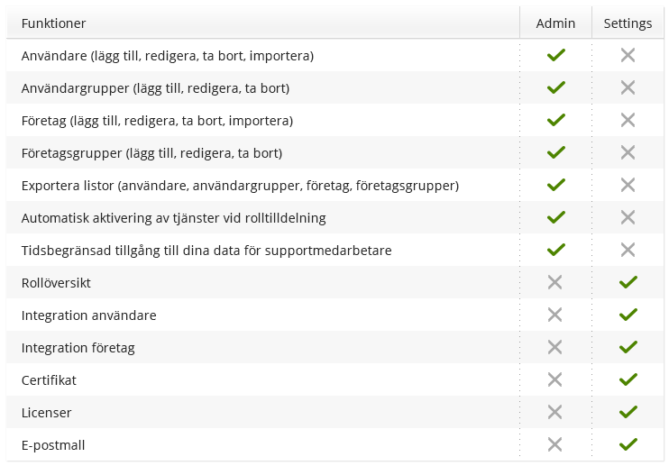Click Settings cross for Automatisk aktivering row
Screen dimensions: 669x466
point(628,218)
